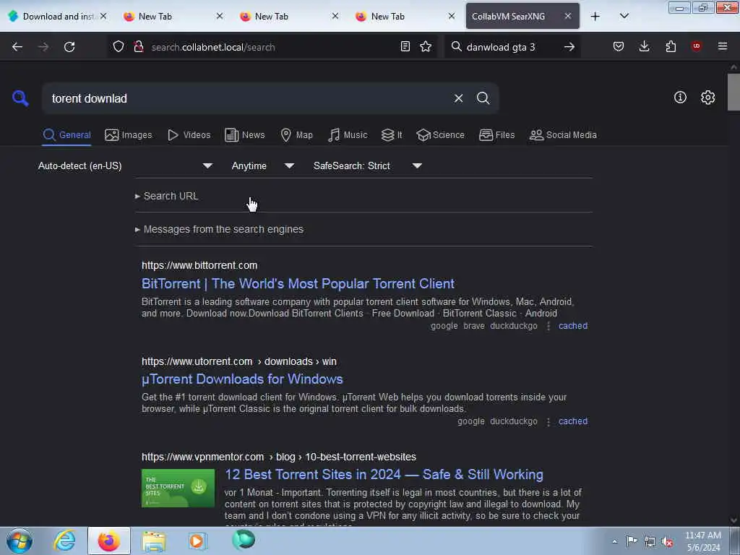The image size is (740, 555).
Task: Click the SearXNG logo magnifier
Action: [x=20, y=98]
